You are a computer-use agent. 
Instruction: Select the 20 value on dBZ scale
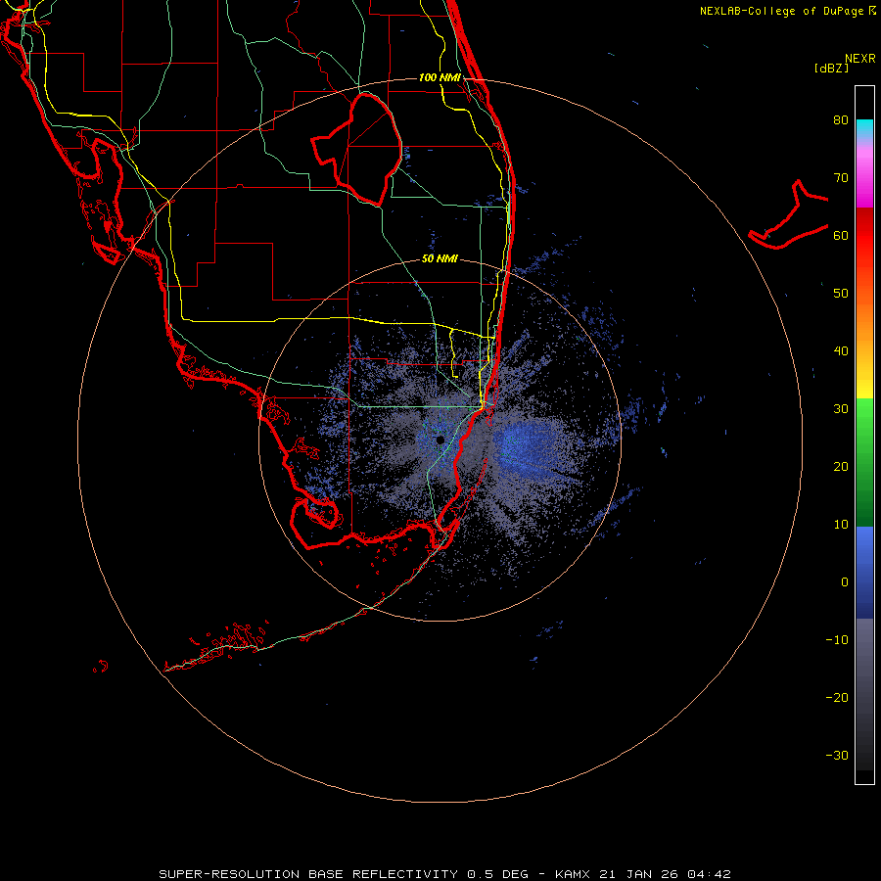click(x=841, y=466)
